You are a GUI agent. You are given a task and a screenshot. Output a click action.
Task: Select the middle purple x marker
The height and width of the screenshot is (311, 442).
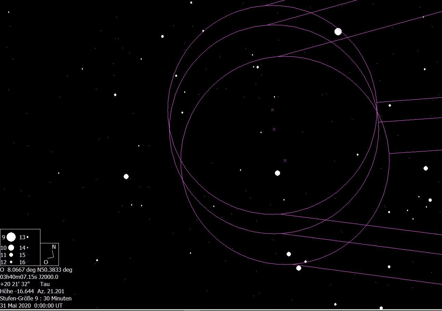(274, 129)
